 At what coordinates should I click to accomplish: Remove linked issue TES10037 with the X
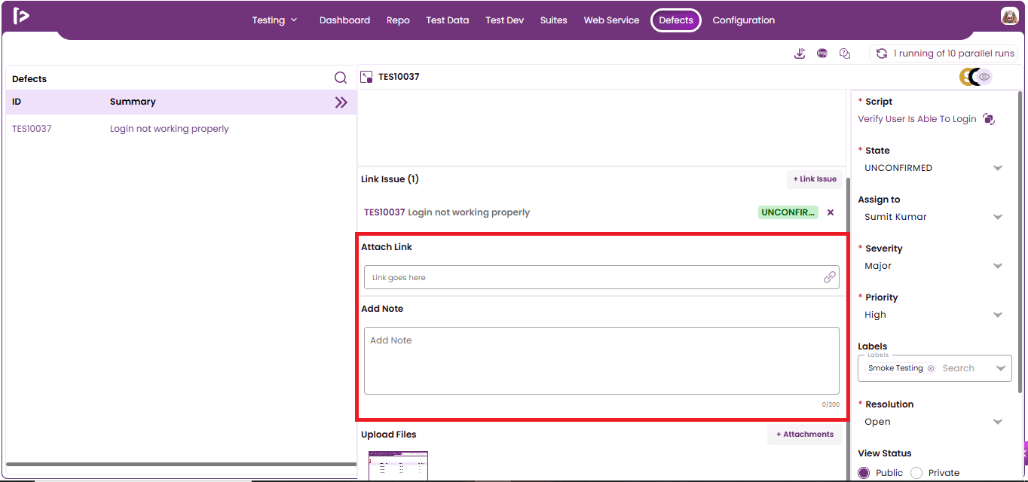(x=831, y=212)
